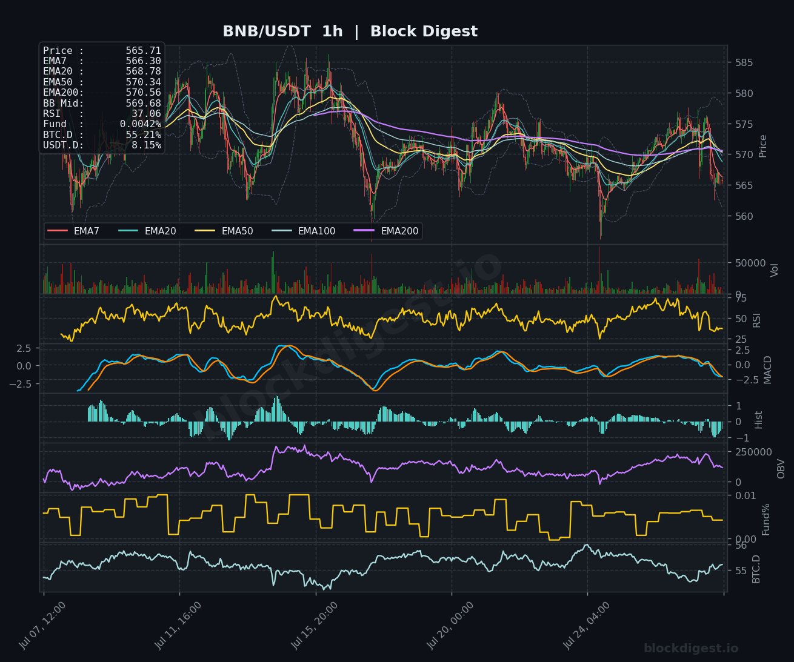Click the blockdigest.io footer text
Viewport: 794px width, 662px height.
point(691,648)
